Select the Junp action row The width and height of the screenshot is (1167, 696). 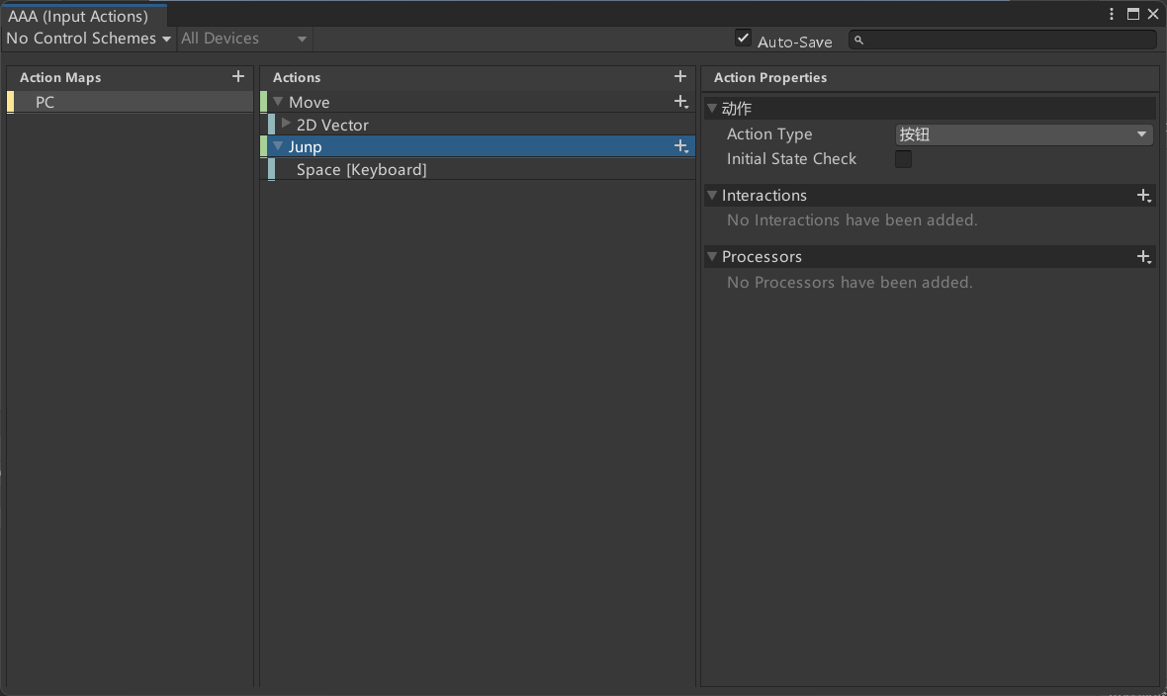(478, 146)
